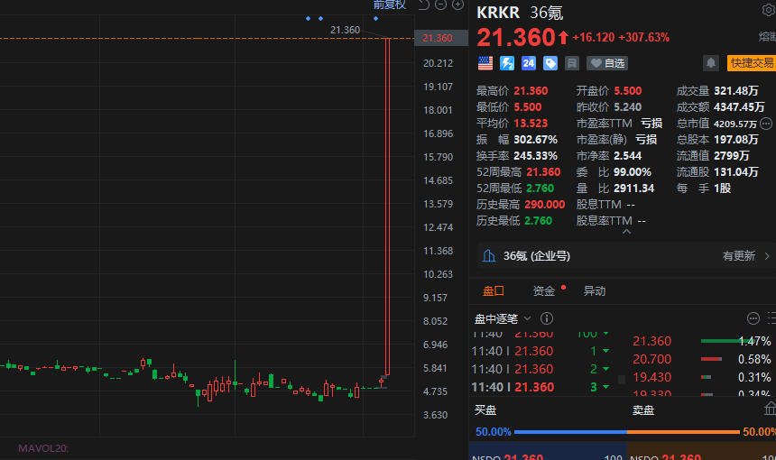The image size is (776, 460).
Task: Switch to the 异动 tab
Action: pos(595,290)
